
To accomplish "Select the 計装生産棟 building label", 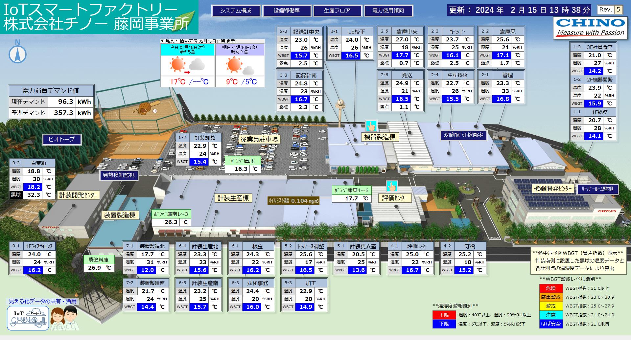I will (x=233, y=198).
